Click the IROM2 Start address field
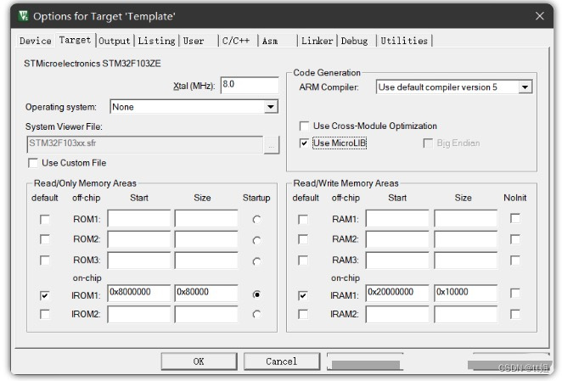Screen dimensions: 562x381 click(139, 314)
